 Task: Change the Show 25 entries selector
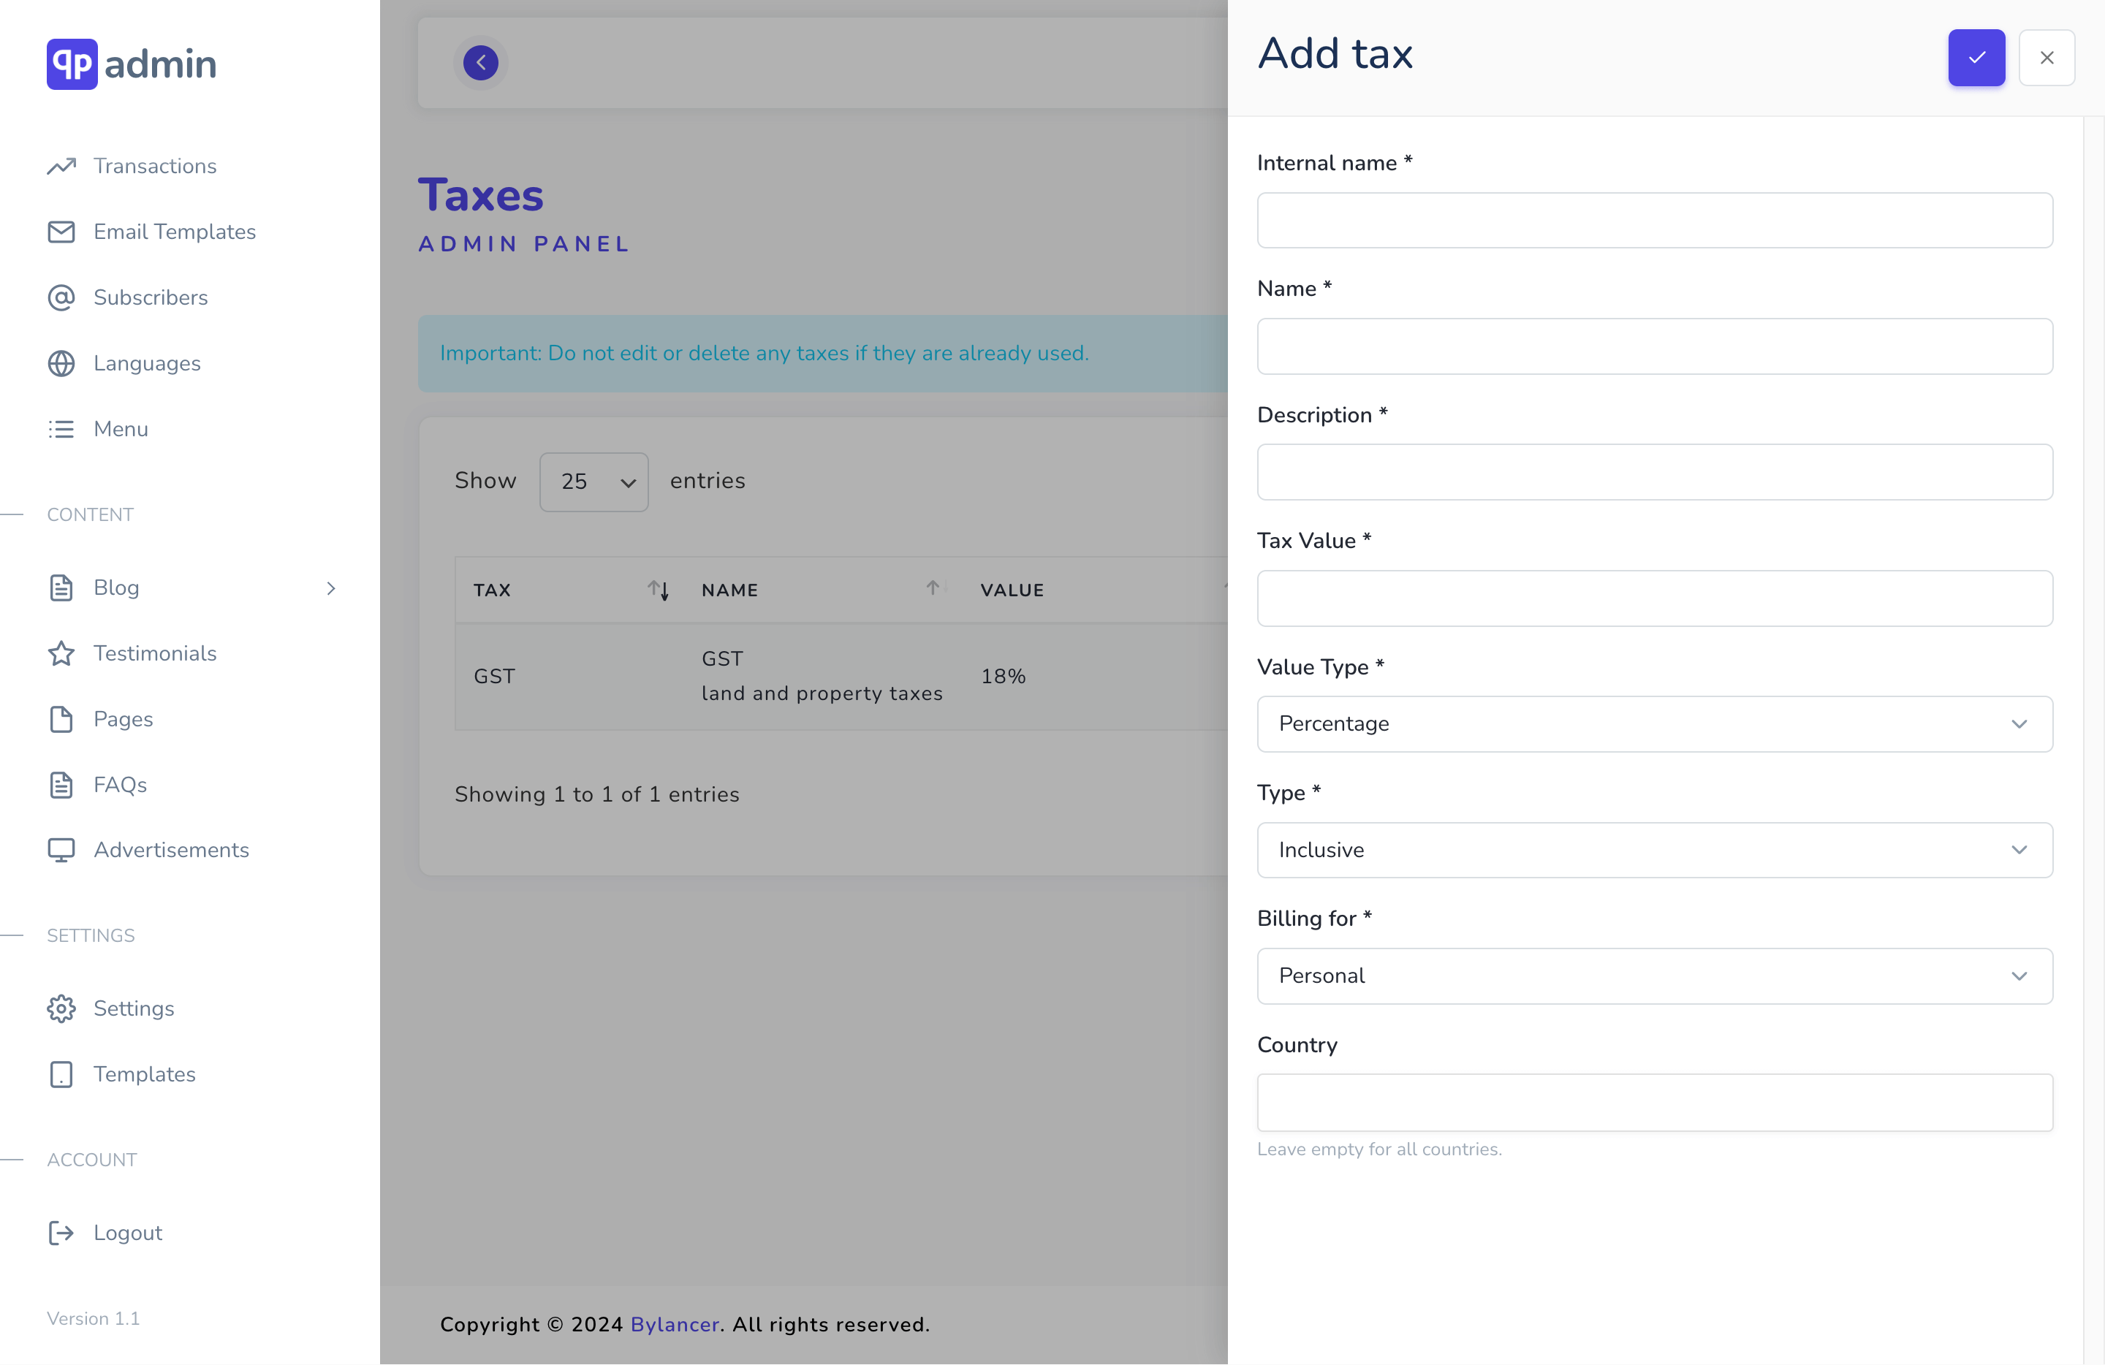593,481
